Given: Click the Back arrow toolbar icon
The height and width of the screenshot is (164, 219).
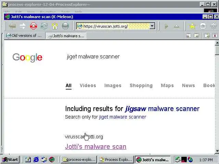Looking at the screenshot, I should point(12,26).
